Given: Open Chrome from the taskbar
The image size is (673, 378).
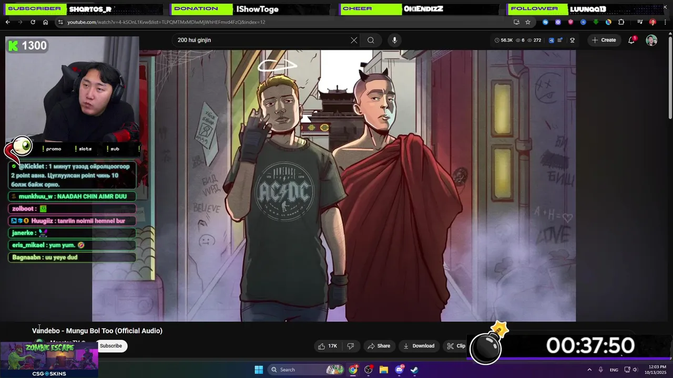Looking at the screenshot, I should point(353,370).
